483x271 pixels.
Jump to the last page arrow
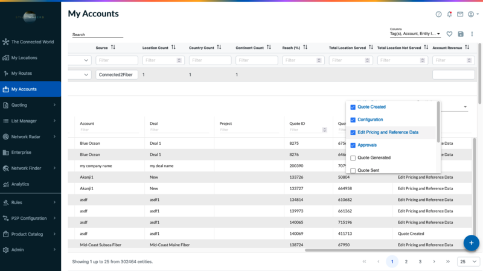coord(448,262)
